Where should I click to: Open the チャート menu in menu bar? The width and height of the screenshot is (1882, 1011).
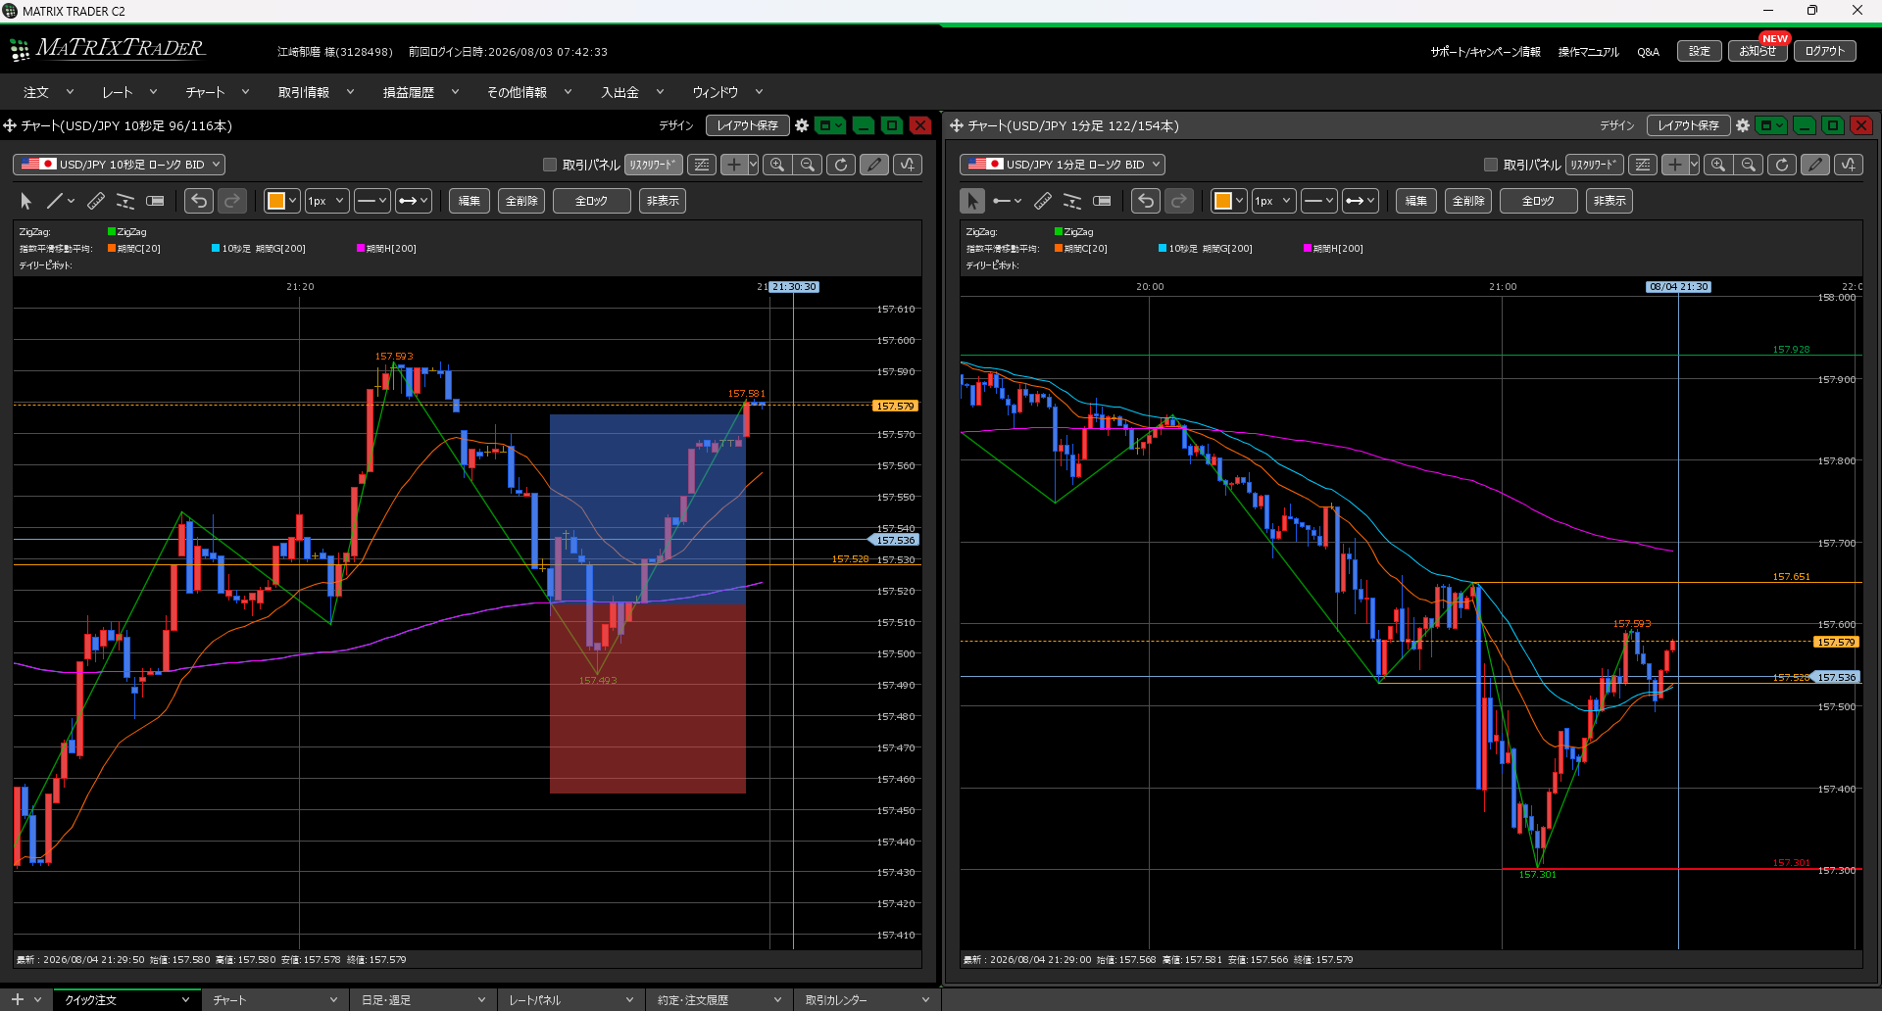click(x=217, y=92)
